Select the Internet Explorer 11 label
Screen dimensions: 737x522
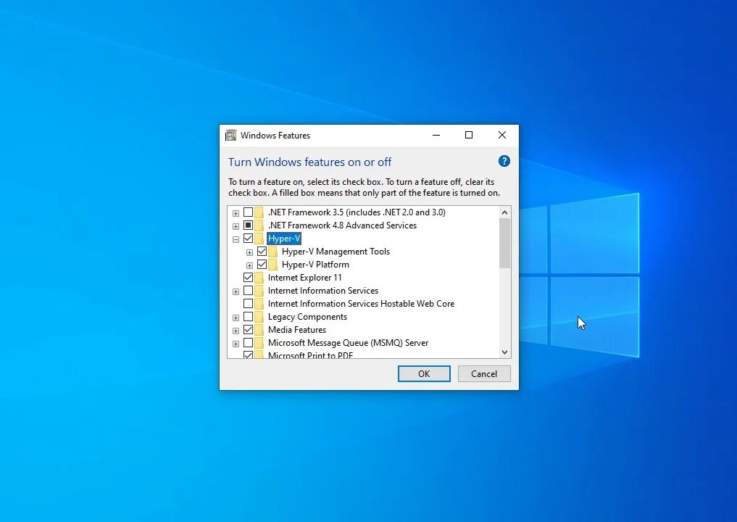tap(304, 278)
